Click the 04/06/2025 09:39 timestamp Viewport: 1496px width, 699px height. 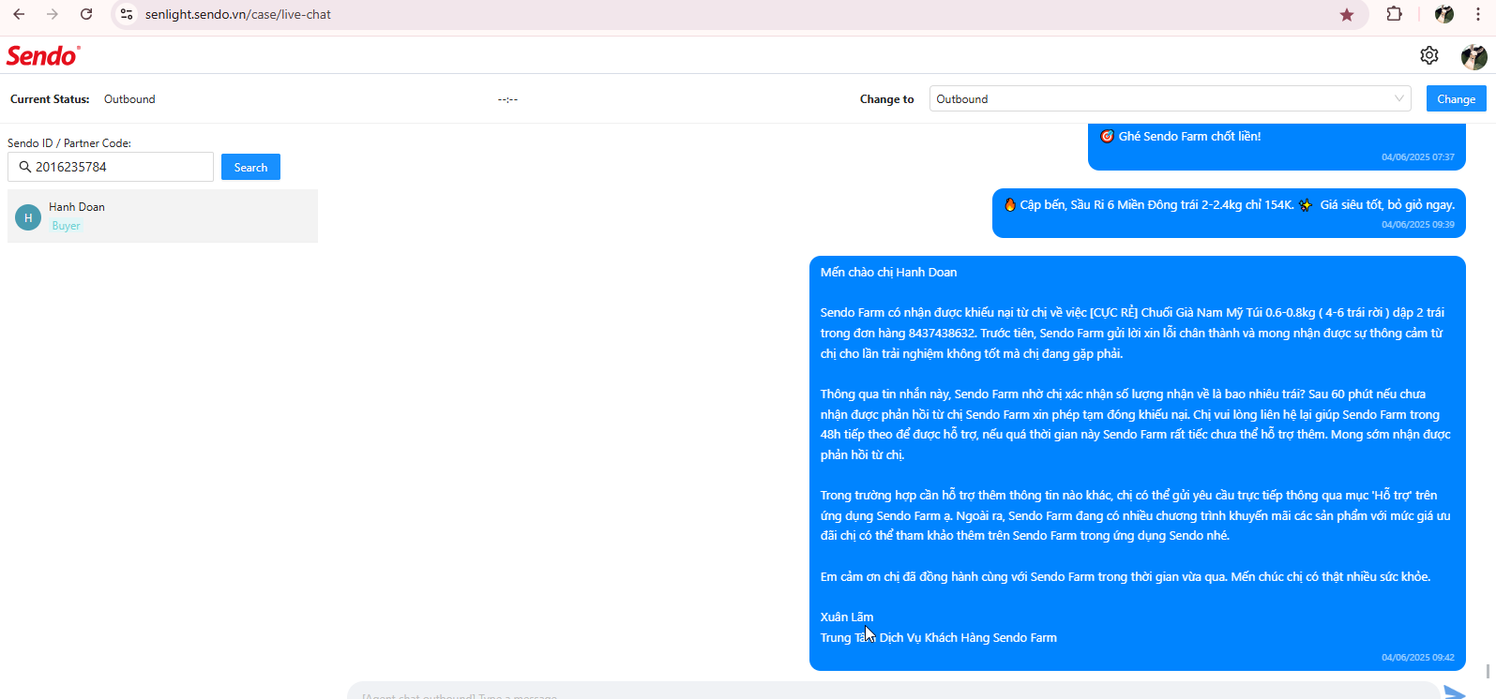[1418, 225]
